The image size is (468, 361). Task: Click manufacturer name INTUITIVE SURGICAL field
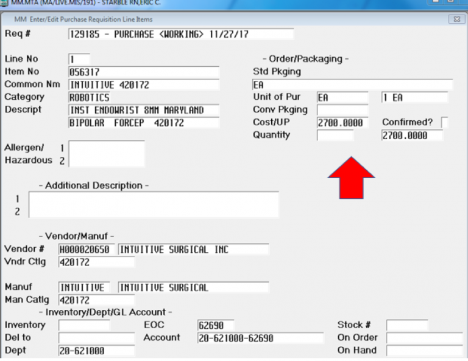tap(193, 287)
